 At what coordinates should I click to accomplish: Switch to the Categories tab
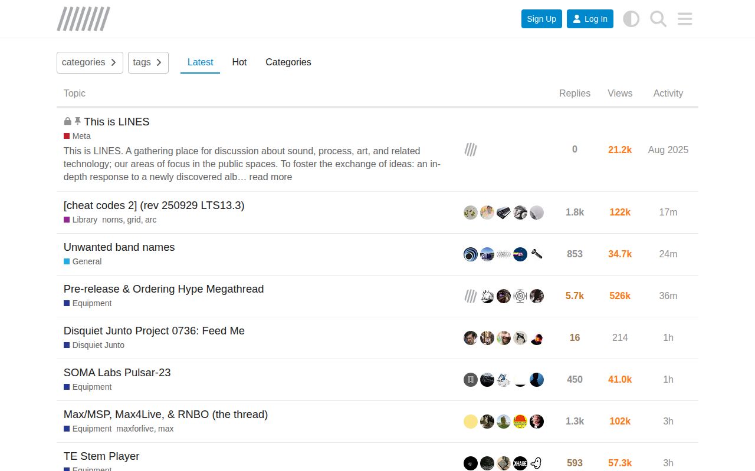pos(288,62)
